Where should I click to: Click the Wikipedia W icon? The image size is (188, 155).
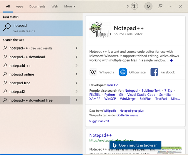point(93,72)
